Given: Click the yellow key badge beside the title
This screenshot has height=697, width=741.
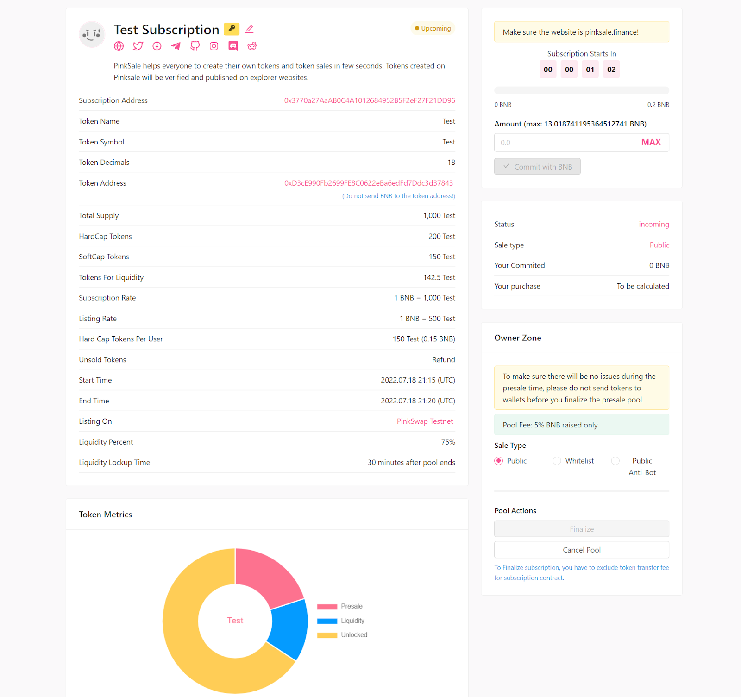Looking at the screenshot, I should [232, 29].
